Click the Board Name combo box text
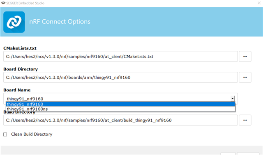The width and height of the screenshot is (263, 155). tap(25, 99)
